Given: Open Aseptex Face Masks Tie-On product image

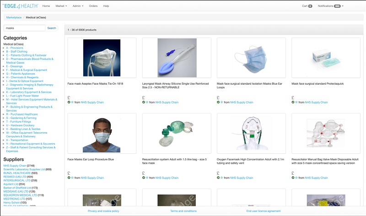Looking at the screenshot, I should (x=102, y=58).
